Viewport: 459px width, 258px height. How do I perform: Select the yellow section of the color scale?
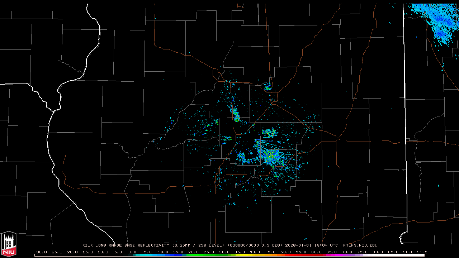point(251,255)
